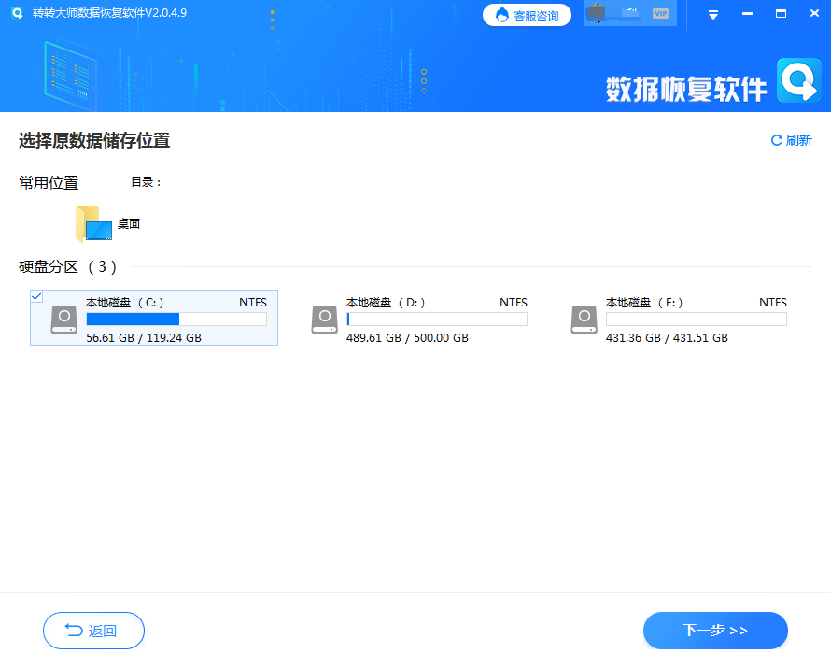
Task: Click the 489.61 GB / 500.00 GB text
Action: (x=407, y=337)
